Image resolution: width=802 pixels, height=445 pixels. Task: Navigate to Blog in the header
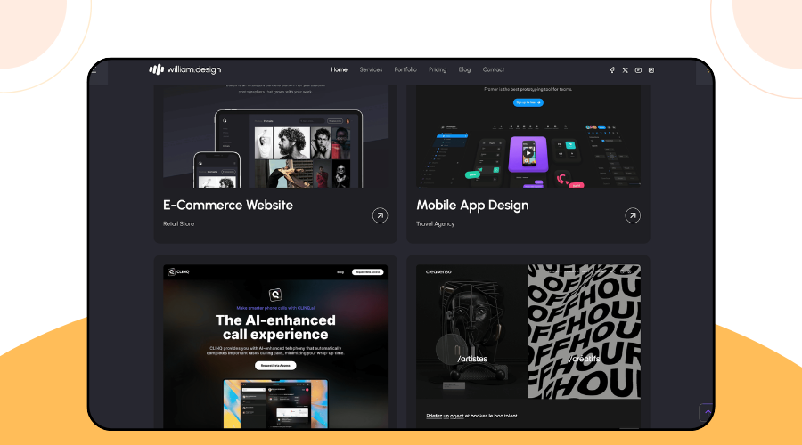(464, 69)
